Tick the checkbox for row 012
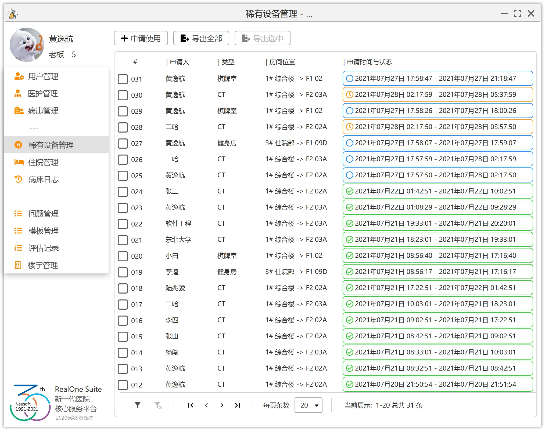This screenshot has width=545, height=432. coord(123,385)
